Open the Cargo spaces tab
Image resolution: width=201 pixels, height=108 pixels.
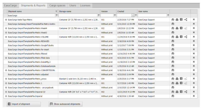57,6
